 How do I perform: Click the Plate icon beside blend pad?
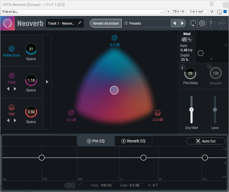(71, 113)
